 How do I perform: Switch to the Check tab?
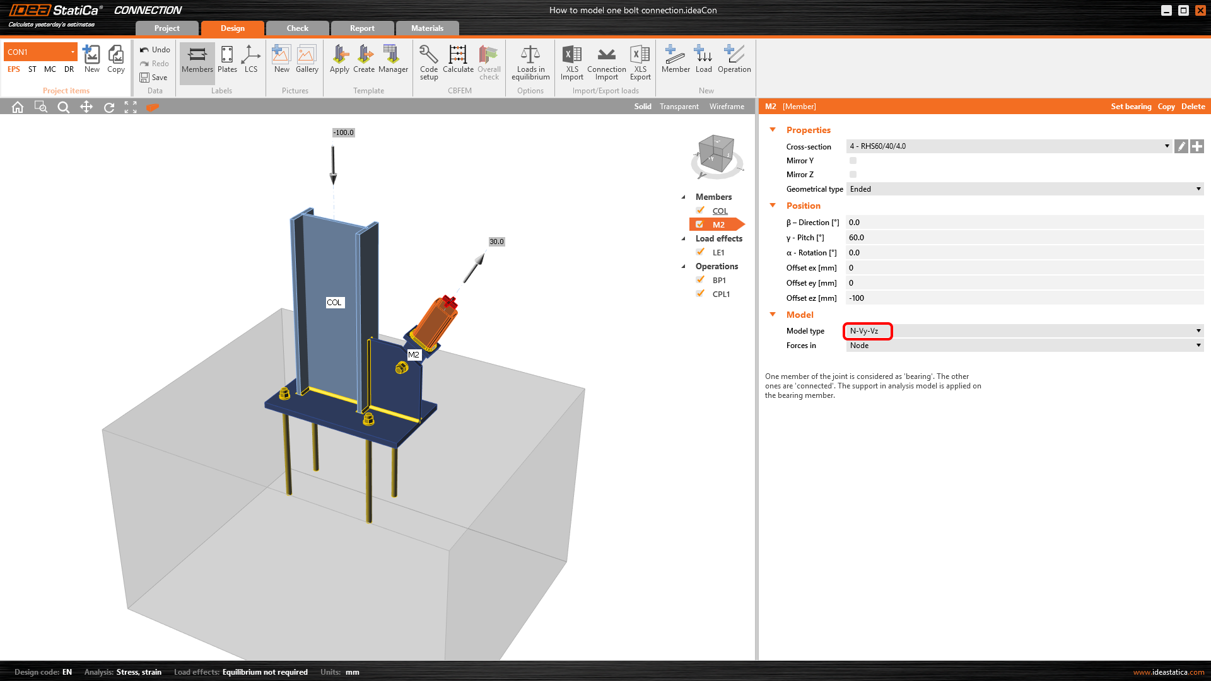click(297, 28)
